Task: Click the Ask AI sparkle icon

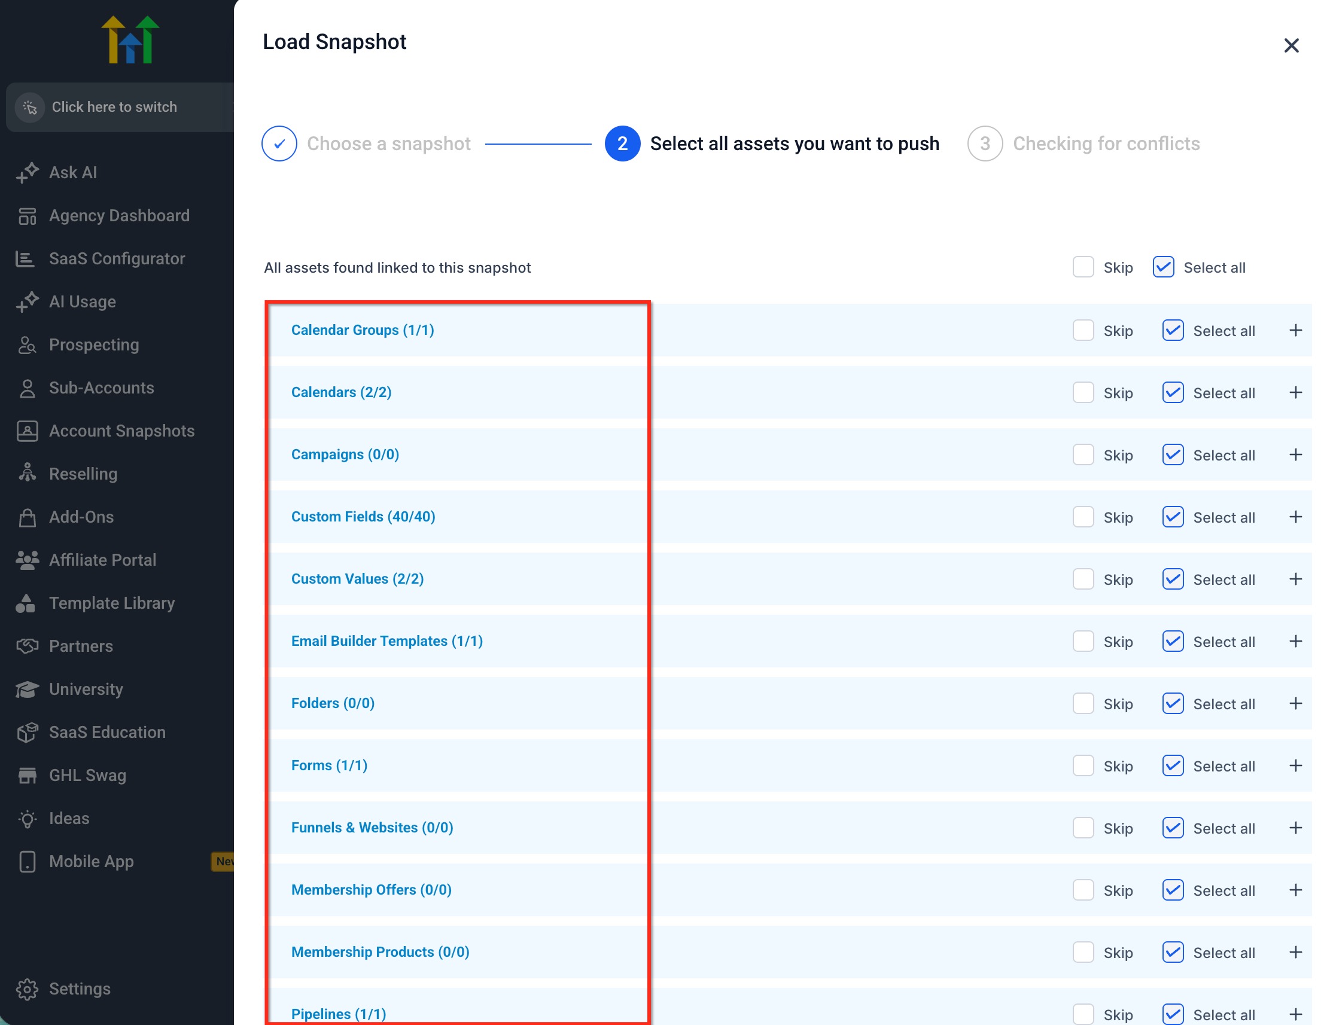Action: 28,172
